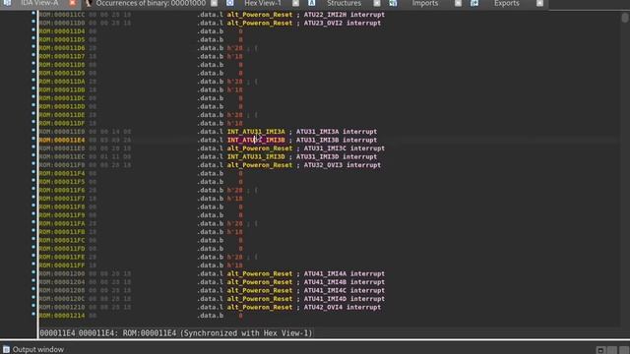Click the address ROM:00001200
The height and width of the screenshot is (354, 630).
coord(62,273)
